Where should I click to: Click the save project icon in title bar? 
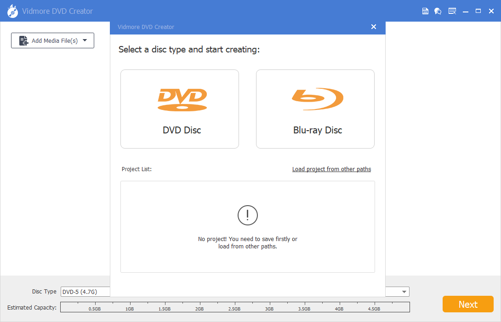(425, 11)
